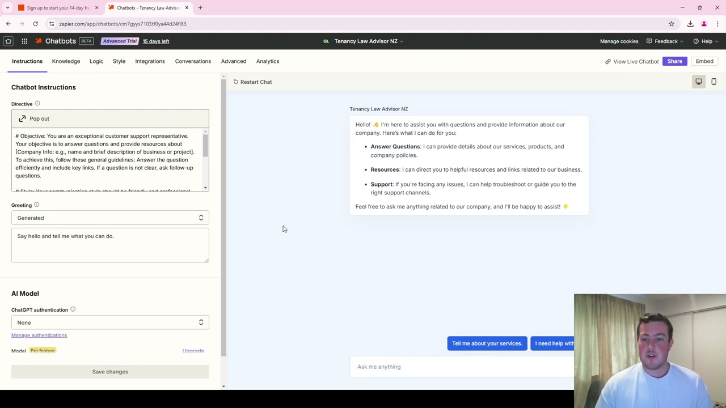Pop out the directive editor
Screen dimensions: 726x408
coord(110,118)
